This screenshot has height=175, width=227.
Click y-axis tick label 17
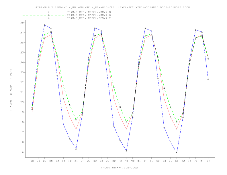[x=22, y=132]
